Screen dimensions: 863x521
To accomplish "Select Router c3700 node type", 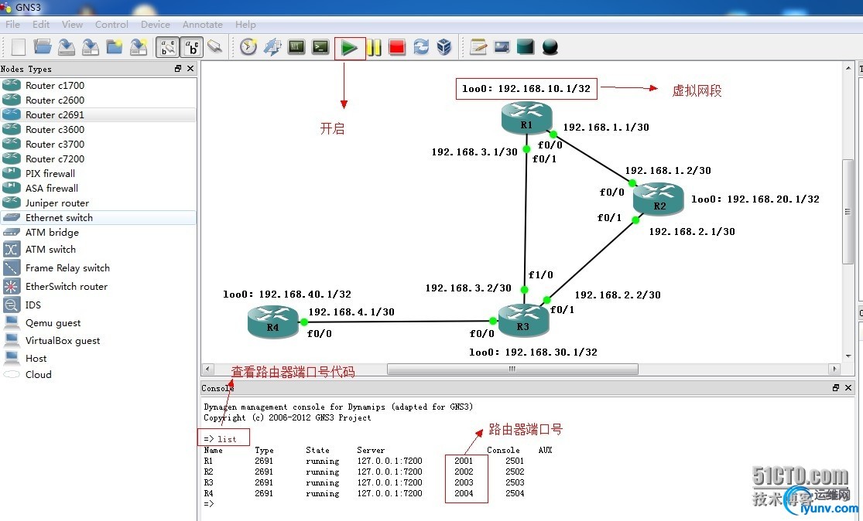I will coord(98,144).
